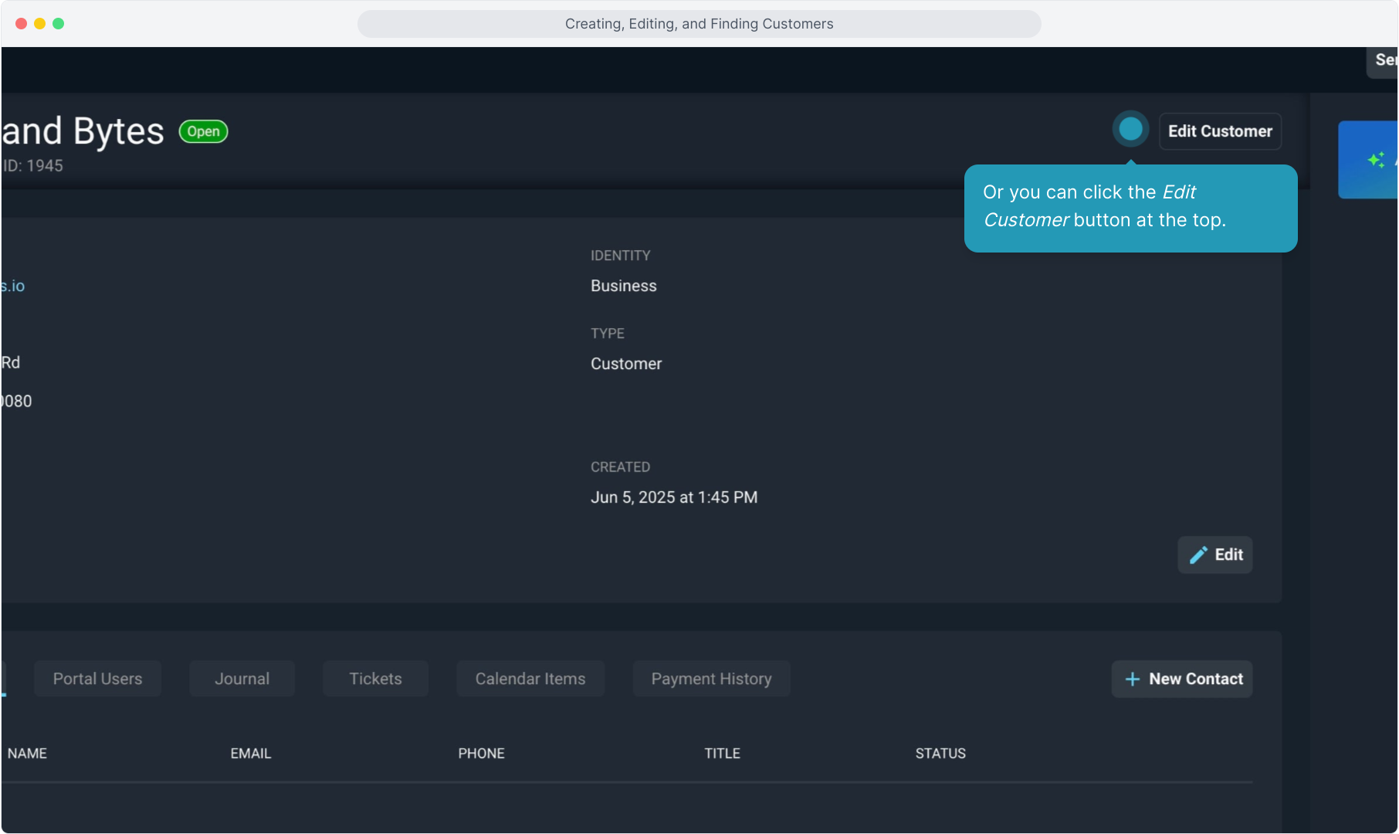Screen dimensions: 1399x834
Task: Switch to the Portal Users tab
Action: coord(97,679)
